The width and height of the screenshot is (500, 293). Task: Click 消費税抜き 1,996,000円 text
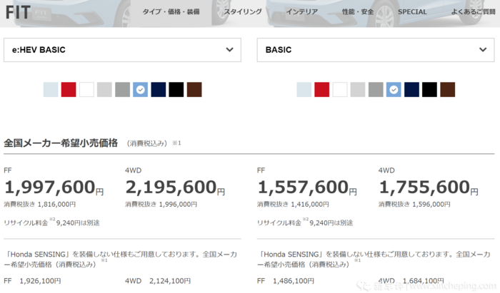tap(161, 204)
